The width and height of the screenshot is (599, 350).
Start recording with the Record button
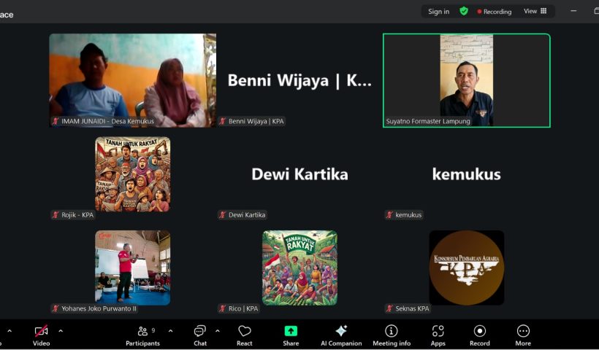pos(479,335)
